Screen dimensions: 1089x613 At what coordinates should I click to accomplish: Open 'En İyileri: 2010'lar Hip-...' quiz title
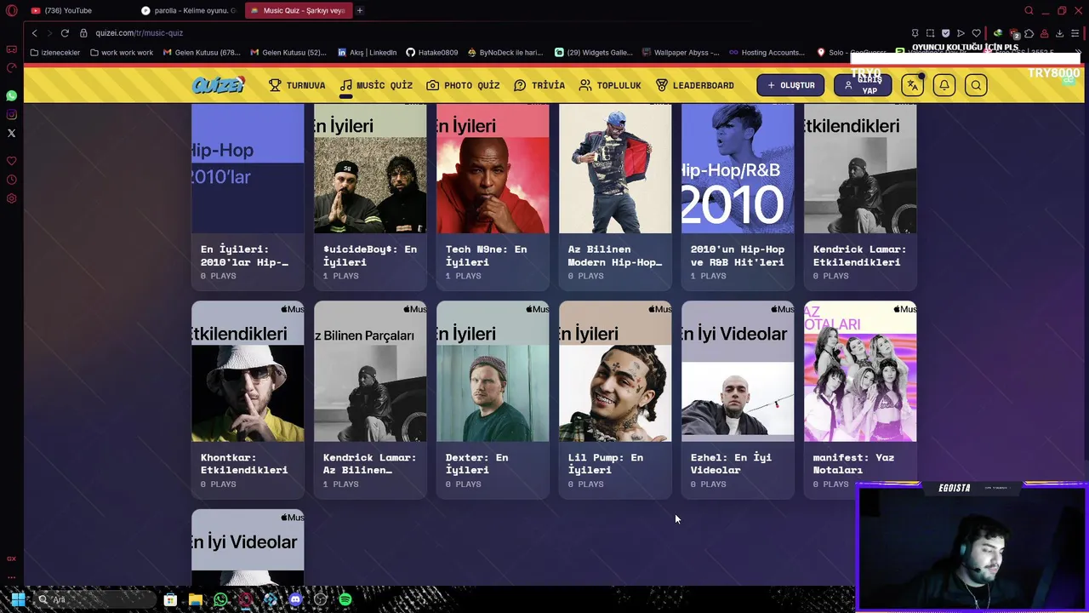(244, 255)
